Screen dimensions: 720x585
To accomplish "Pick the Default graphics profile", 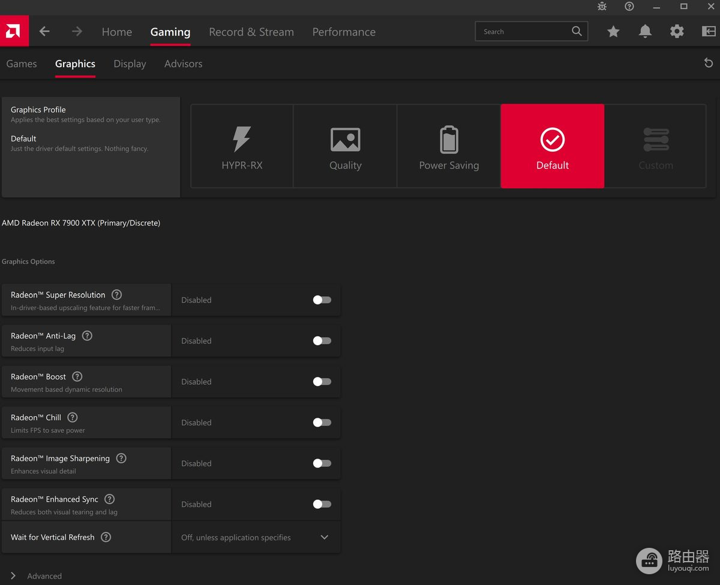I will (553, 146).
